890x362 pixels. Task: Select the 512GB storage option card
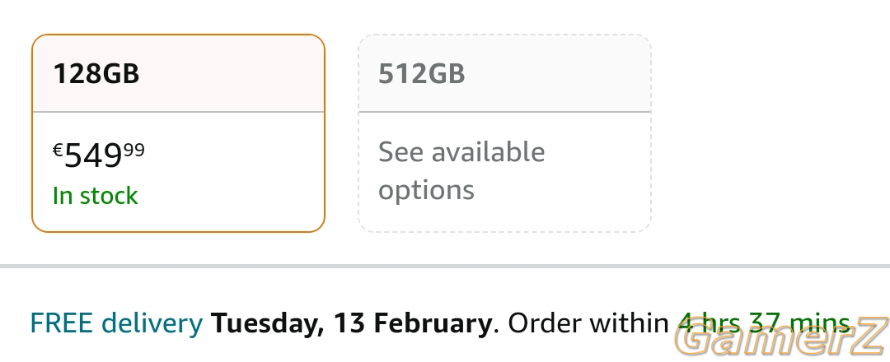(504, 133)
